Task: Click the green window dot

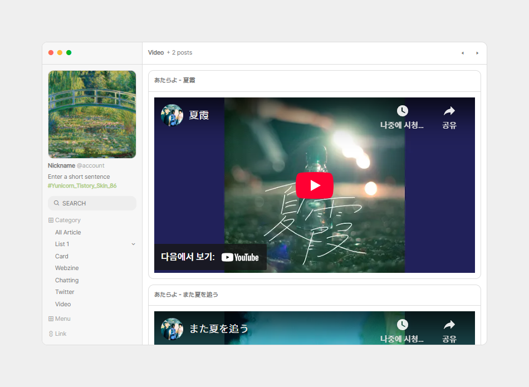Action: pyautogui.click(x=69, y=53)
